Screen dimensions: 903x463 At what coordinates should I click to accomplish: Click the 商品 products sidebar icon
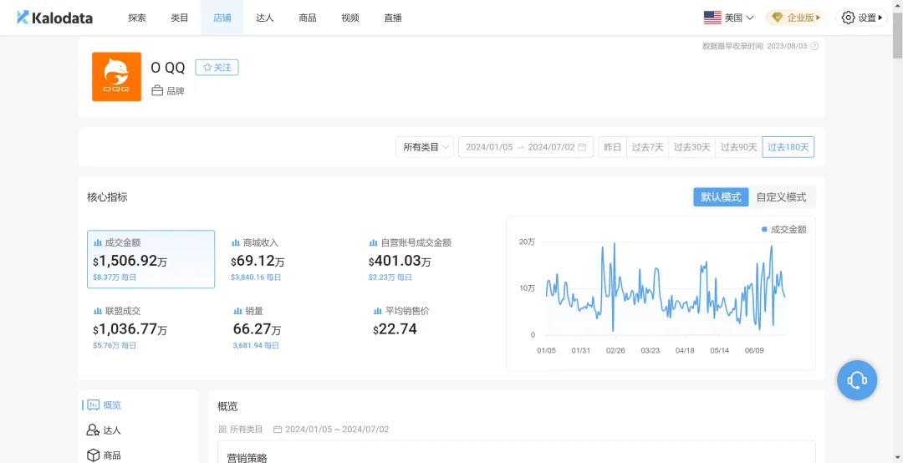coord(94,455)
